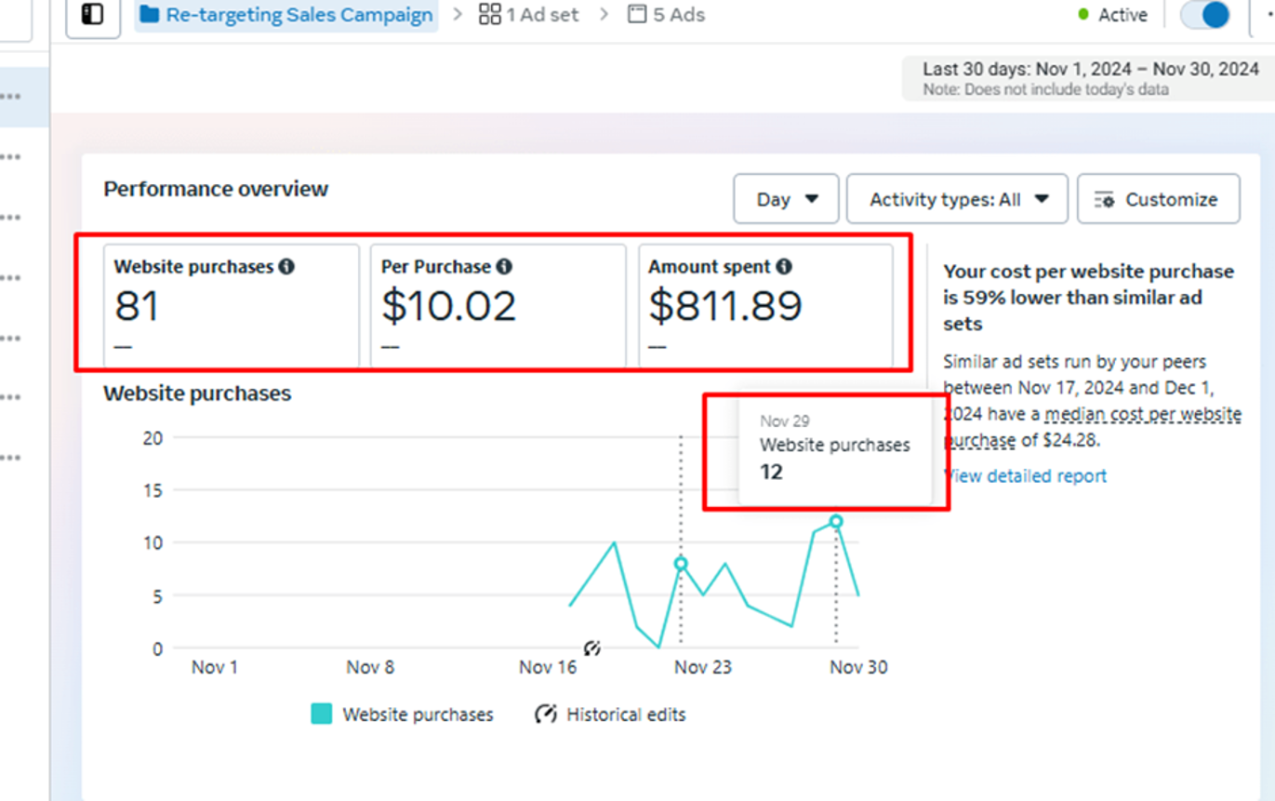The image size is (1275, 801).
Task: Toggle the campaign Active switch off
Action: point(1206,15)
